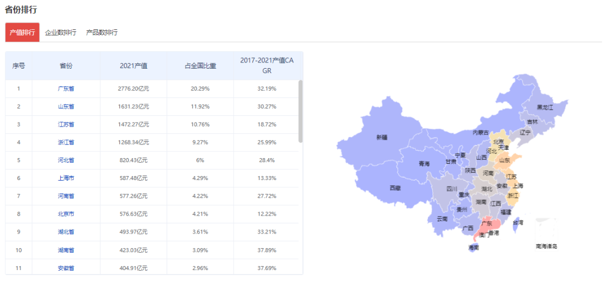Select 河北省 in the ranking table

(66, 160)
